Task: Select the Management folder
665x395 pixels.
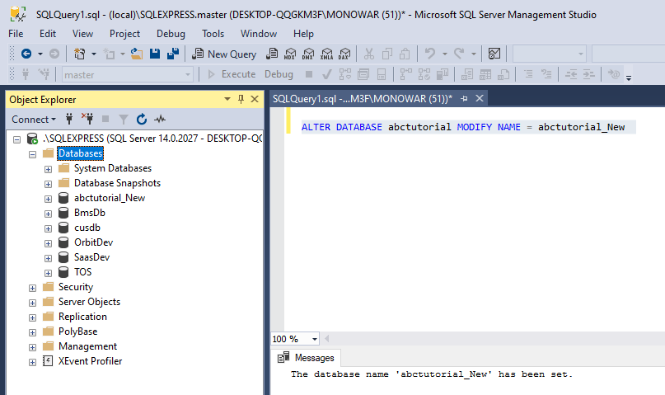Action: tap(87, 346)
